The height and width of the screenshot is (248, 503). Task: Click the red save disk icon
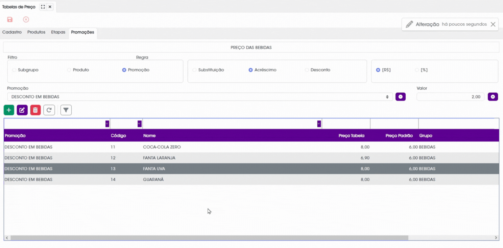[x=10, y=19]
